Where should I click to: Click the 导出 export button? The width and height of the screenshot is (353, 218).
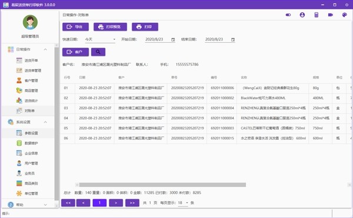coord(75,27)
